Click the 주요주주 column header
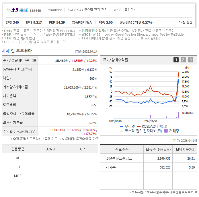Viewport: 199px width, 197px height. click(122, 149)
